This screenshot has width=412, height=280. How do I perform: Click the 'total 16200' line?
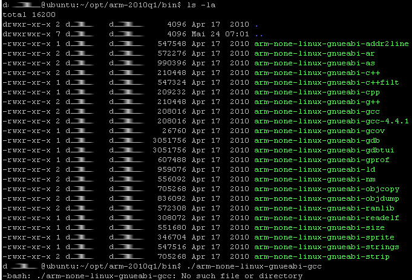[x=29, y=15]
